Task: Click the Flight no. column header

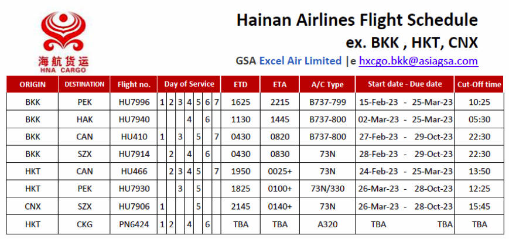Action: pyautogui.click(x=134, y=84)
